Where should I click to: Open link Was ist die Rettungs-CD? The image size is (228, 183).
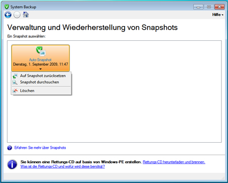click(63, 166)
